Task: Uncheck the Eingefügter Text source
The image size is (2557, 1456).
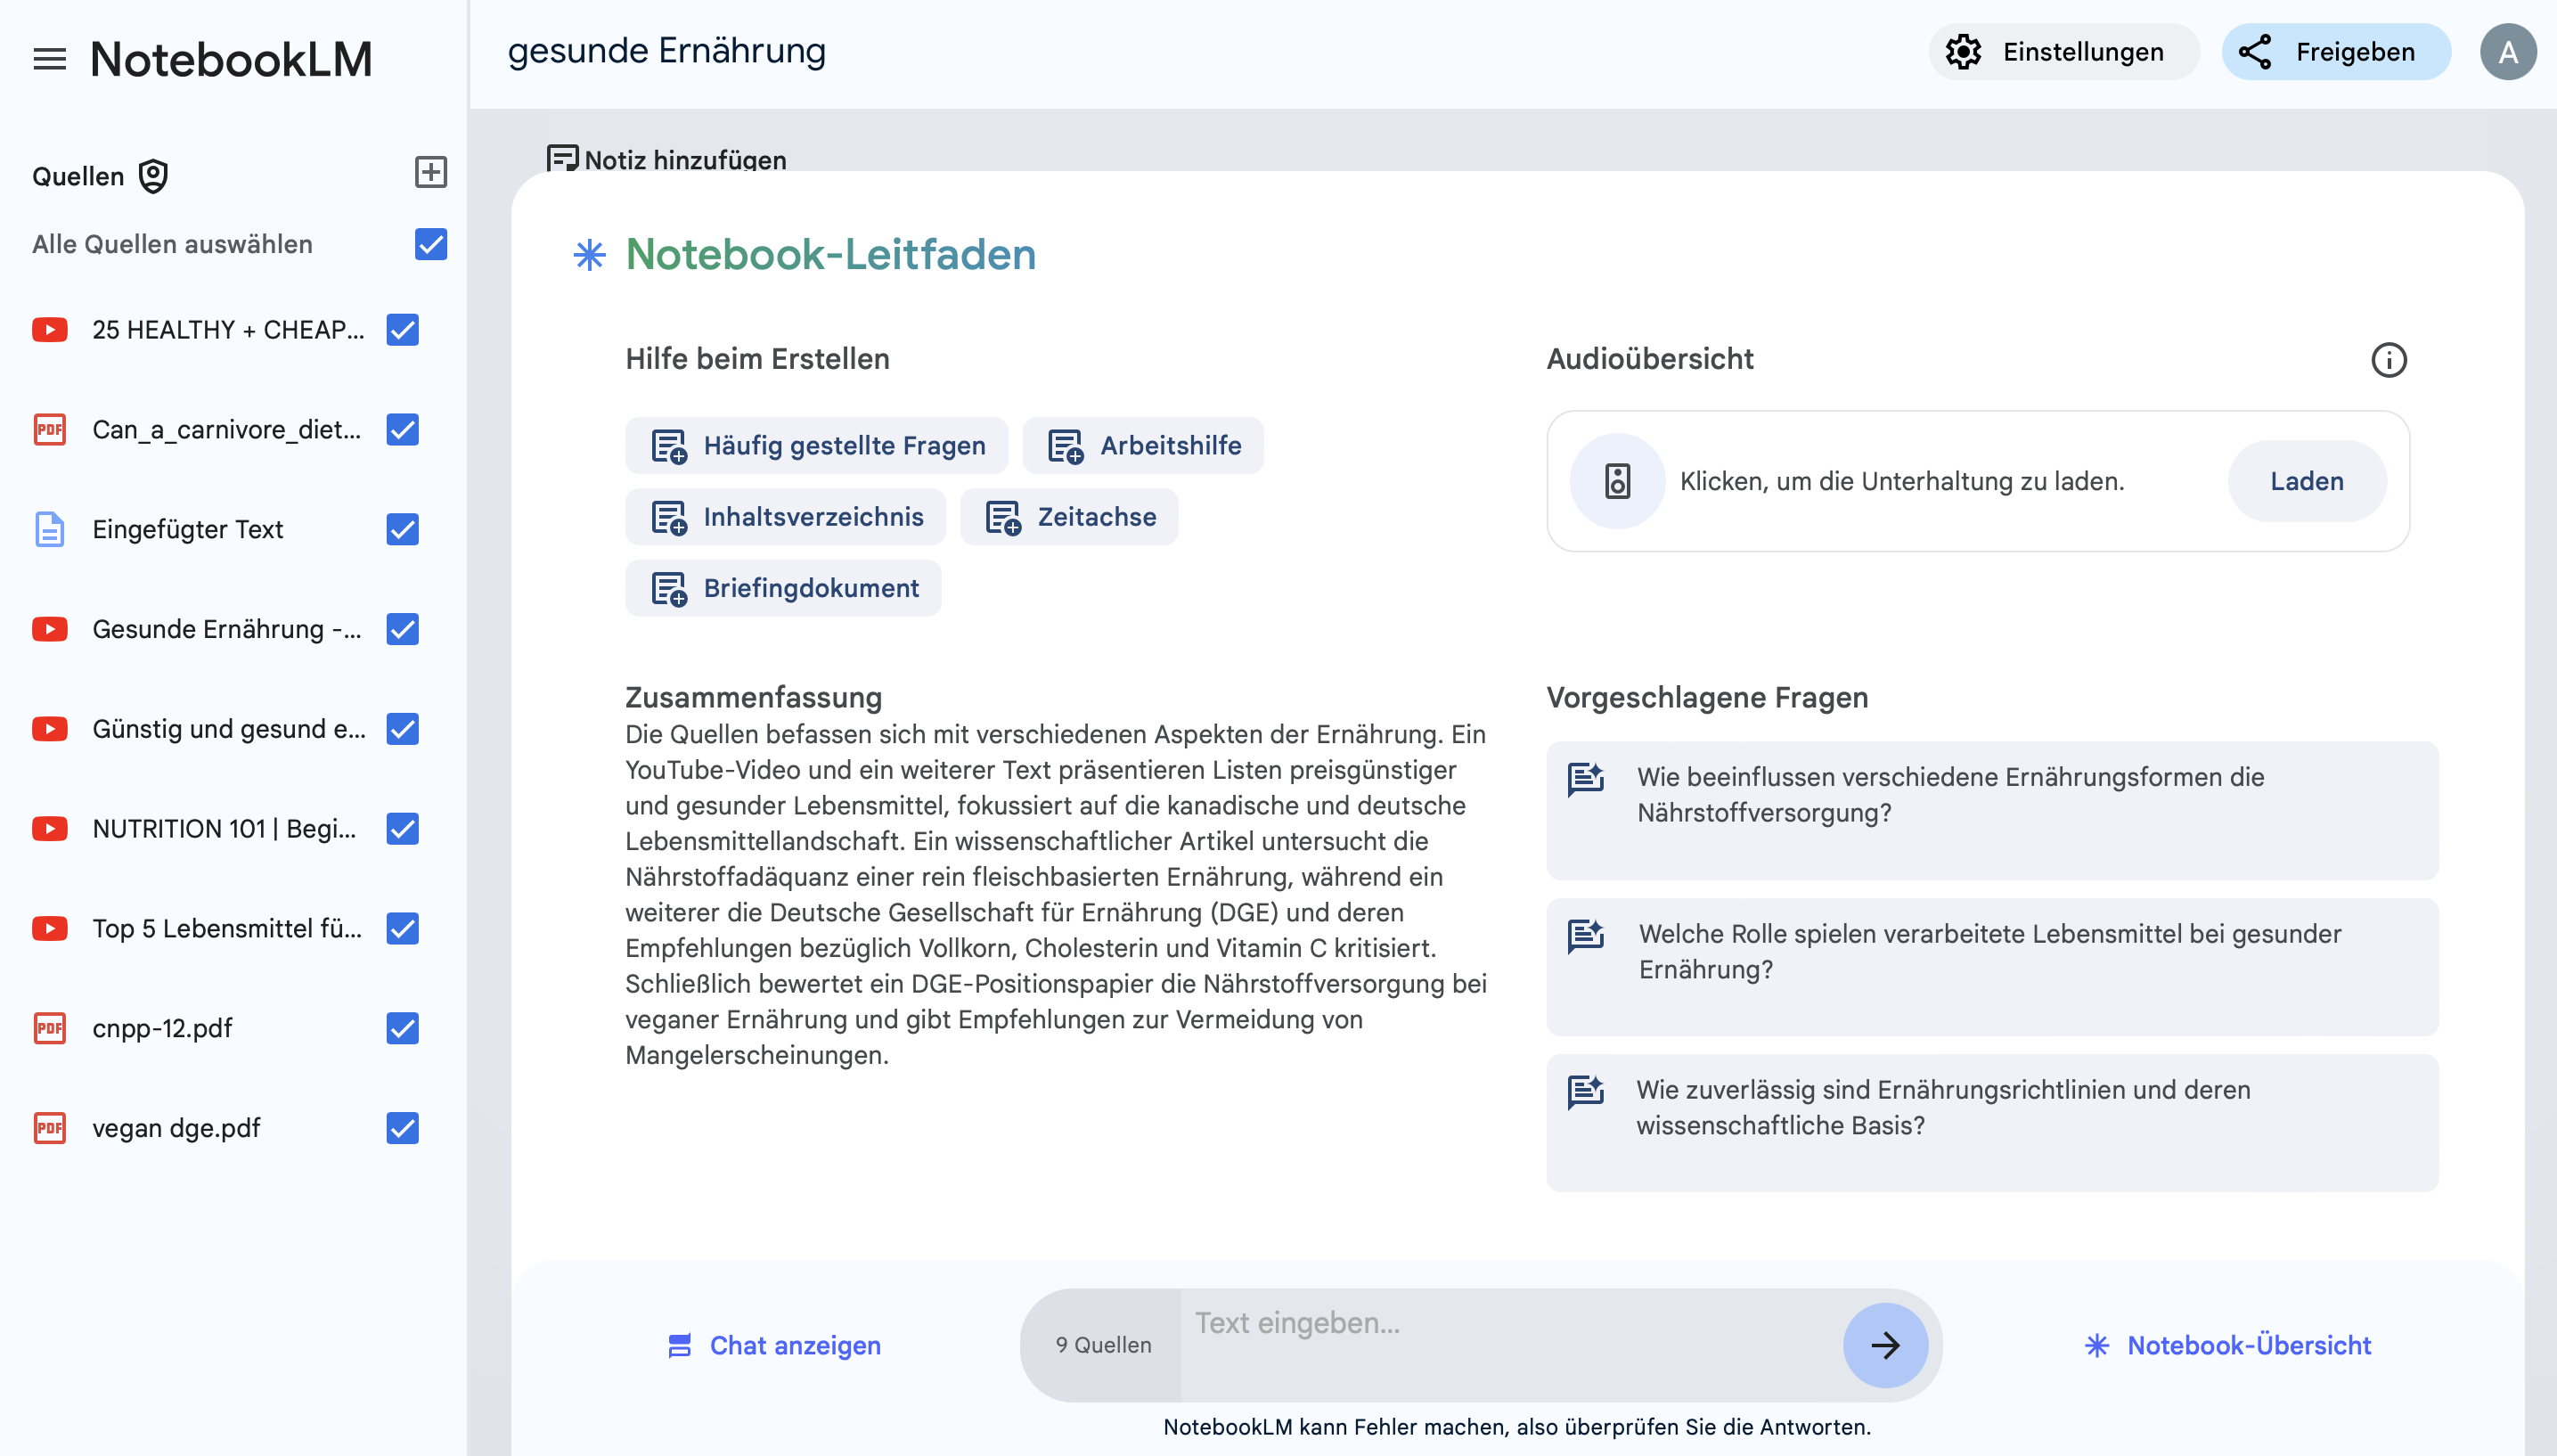Action: point(403,530)
